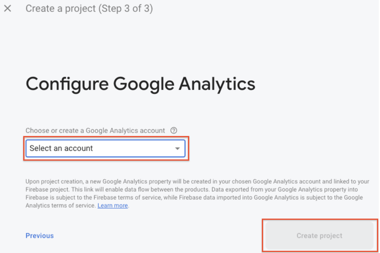Click the Choose or create account label
The height and width of the screenshot is (253, 380).
[95, 131]
